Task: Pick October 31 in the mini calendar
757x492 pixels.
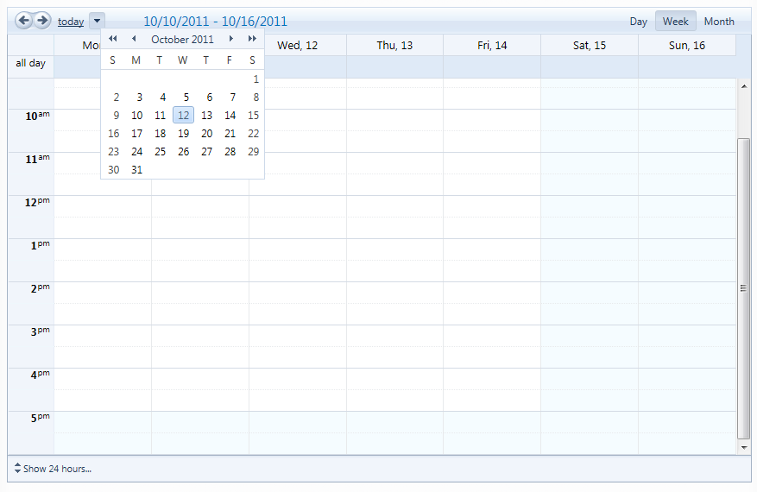Action: point(136,169)
